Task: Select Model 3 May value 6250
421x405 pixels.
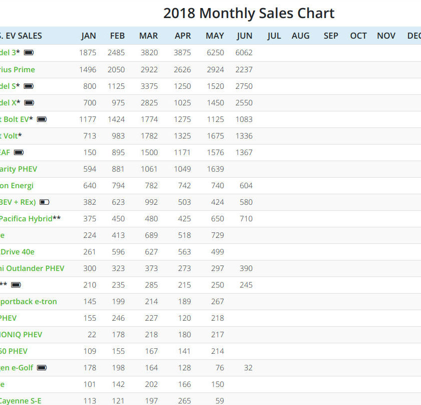Action: pos(216,52)
